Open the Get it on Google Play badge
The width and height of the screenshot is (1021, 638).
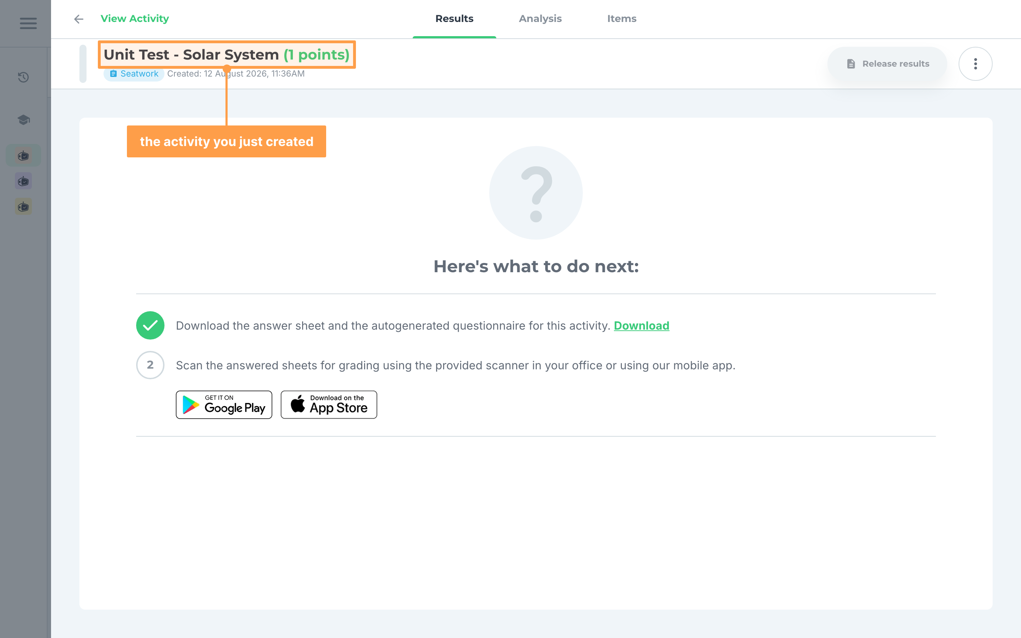pyautogui.click(x=224, y=405)
